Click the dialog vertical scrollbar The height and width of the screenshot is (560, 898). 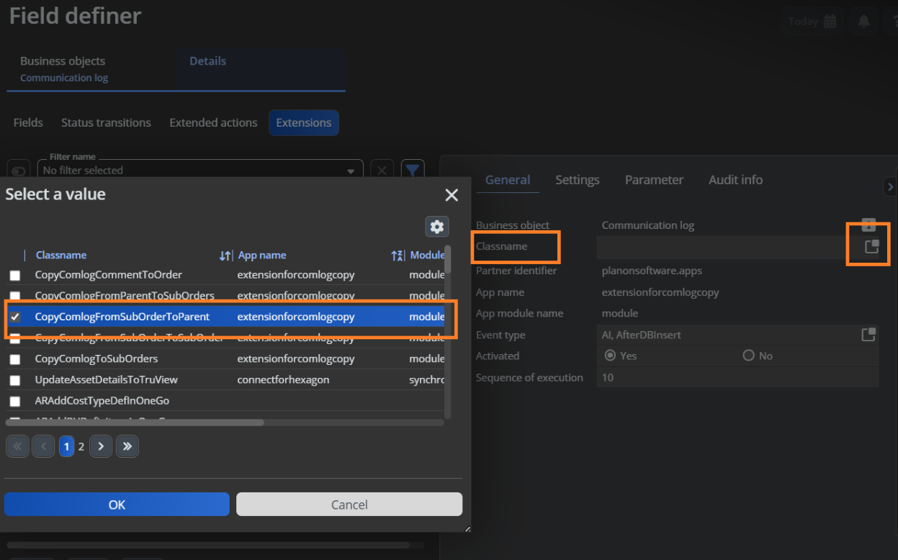[x=447, y=259]
